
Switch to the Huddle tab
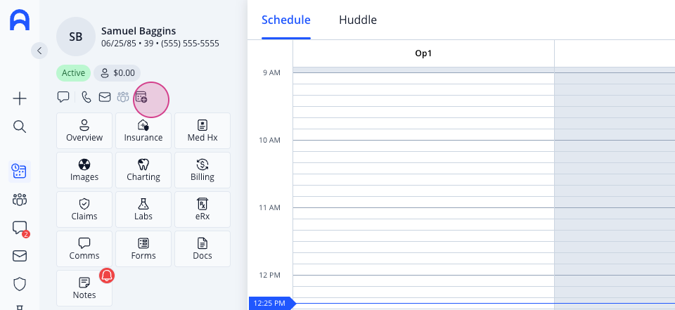[358, 20]
